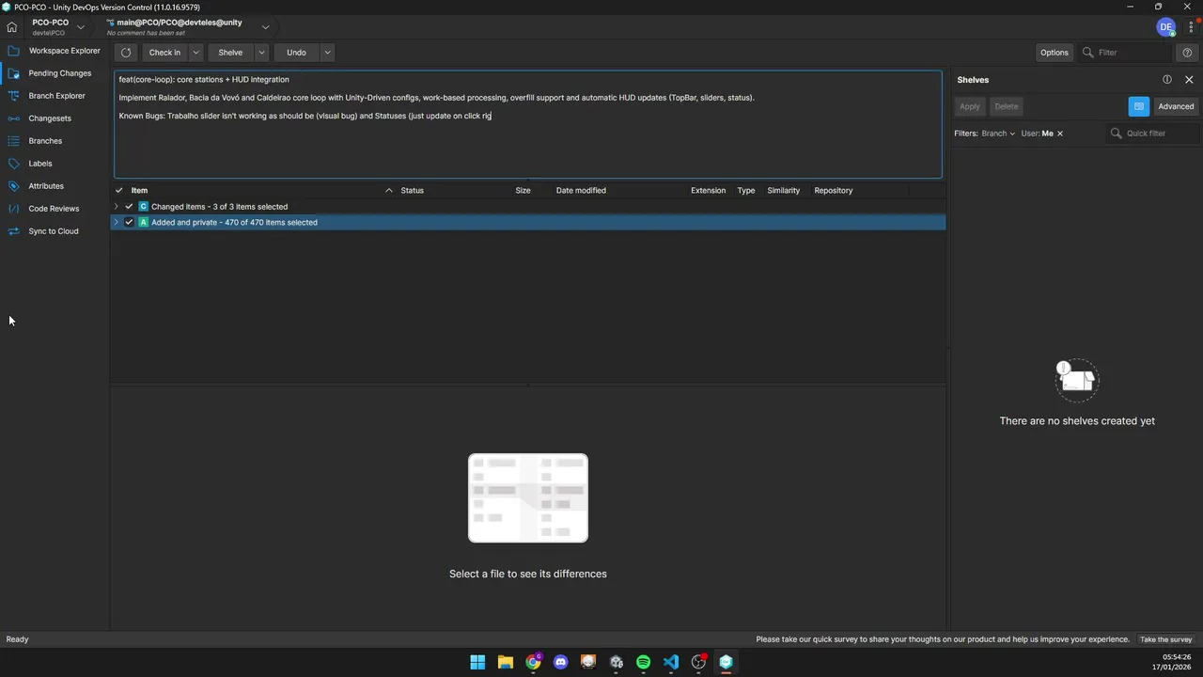1203x677 pixels.
Task: Open the main@PCO/PCO branch selector dropdown
Action: (265, 27)
